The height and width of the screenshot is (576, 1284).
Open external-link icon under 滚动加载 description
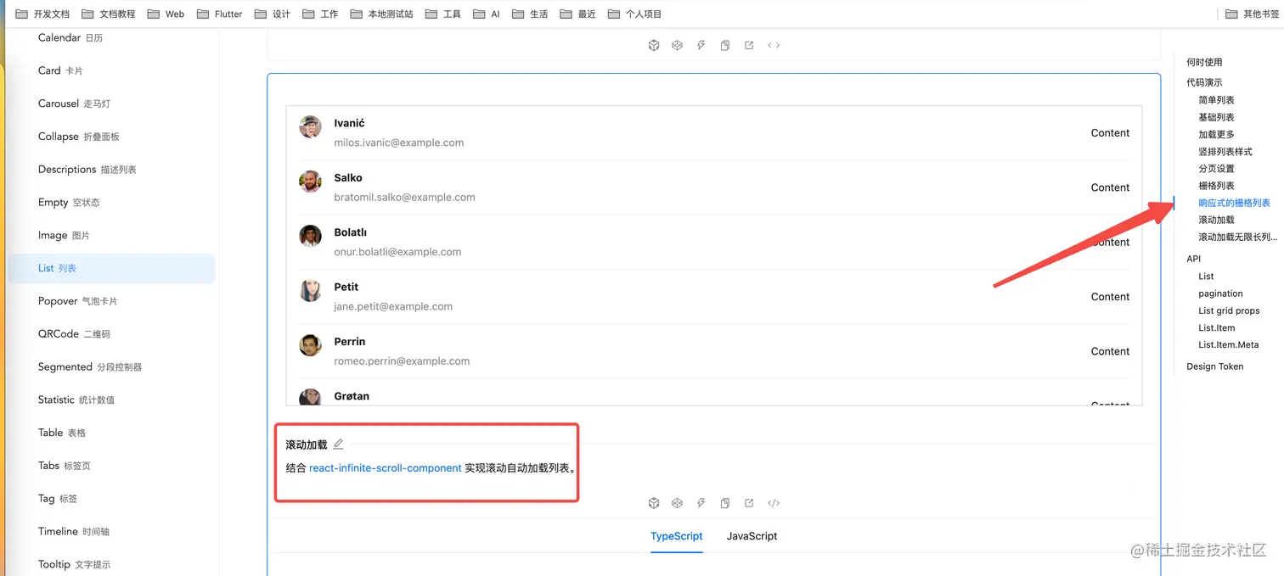[749, 503]
